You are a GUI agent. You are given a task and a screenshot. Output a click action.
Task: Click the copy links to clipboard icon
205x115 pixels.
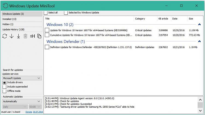(x=39, y=36)
